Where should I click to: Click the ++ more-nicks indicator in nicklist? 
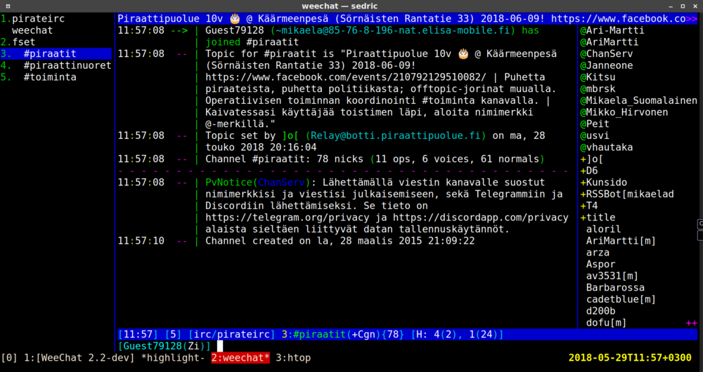click(x=691, y=323)
